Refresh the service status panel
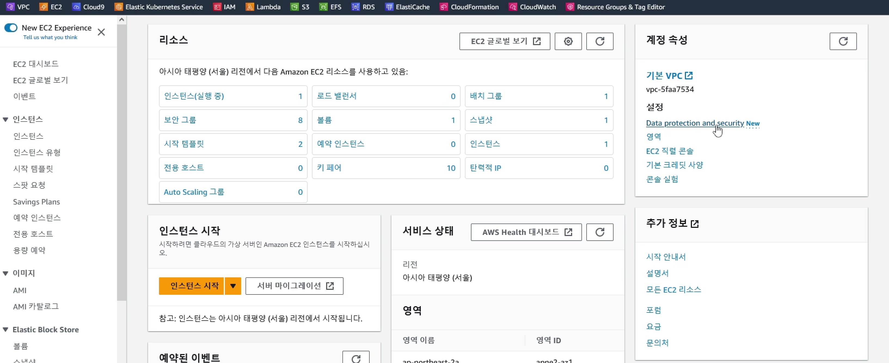The image size is (889, 363). tap(599, 232)
